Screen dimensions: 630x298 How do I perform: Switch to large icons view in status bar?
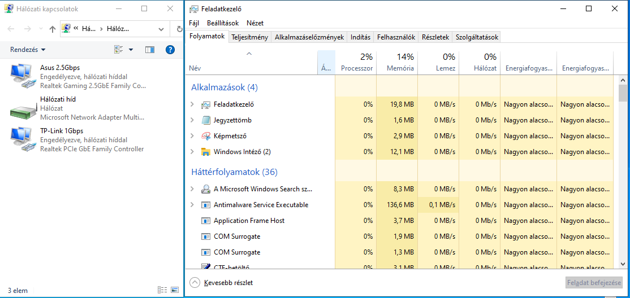174,290
